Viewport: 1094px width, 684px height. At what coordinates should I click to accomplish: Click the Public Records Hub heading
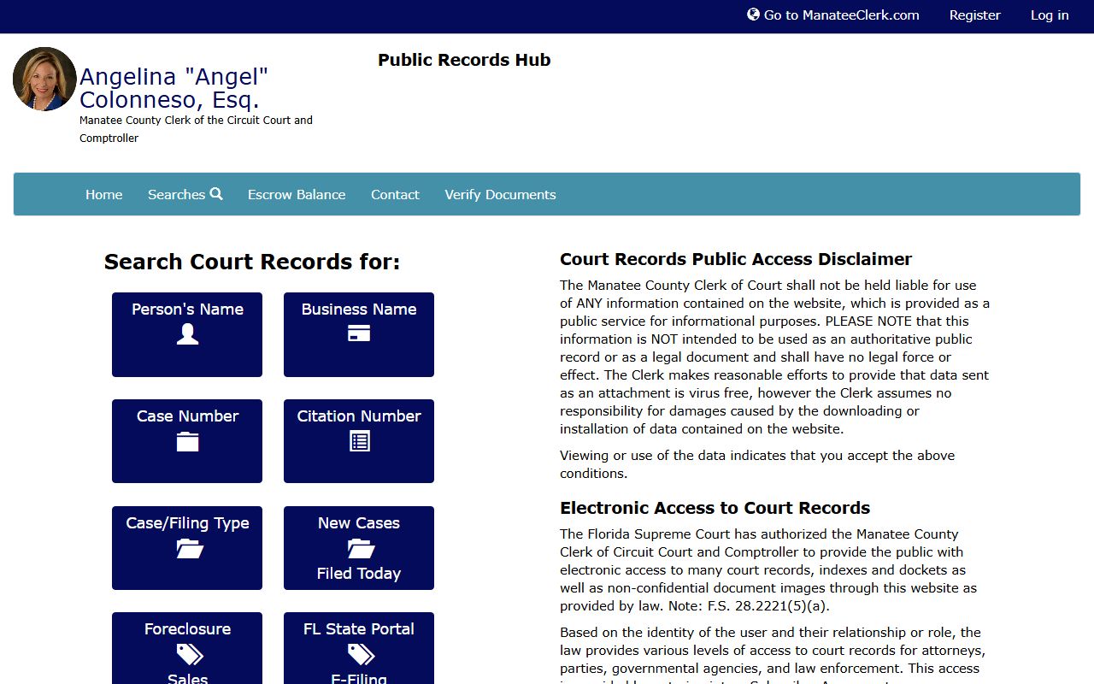[x=464, y=60]
